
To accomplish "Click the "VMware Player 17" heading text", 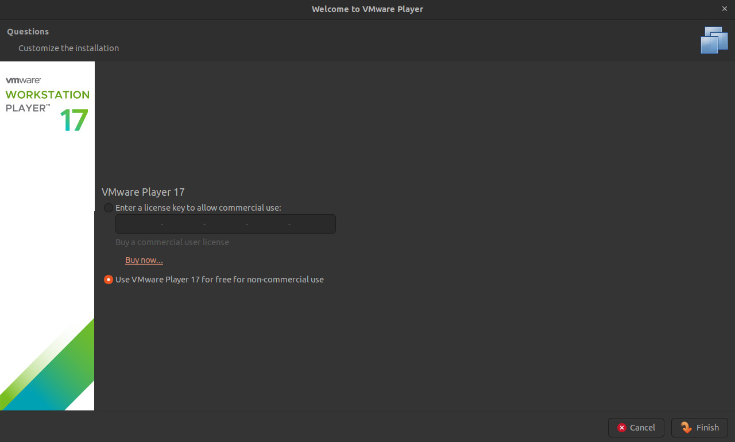I will 143,192.
